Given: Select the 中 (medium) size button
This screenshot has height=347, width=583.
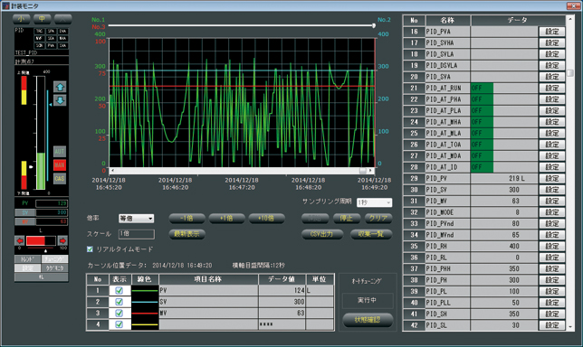Looking at the screenshot, I should 42,19.
